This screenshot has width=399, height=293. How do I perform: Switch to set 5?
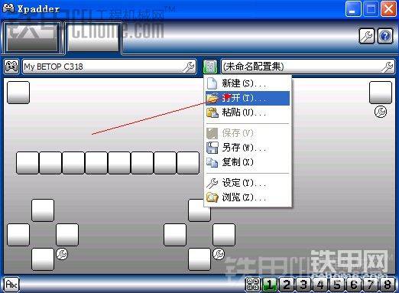click(x=337, y=285)
